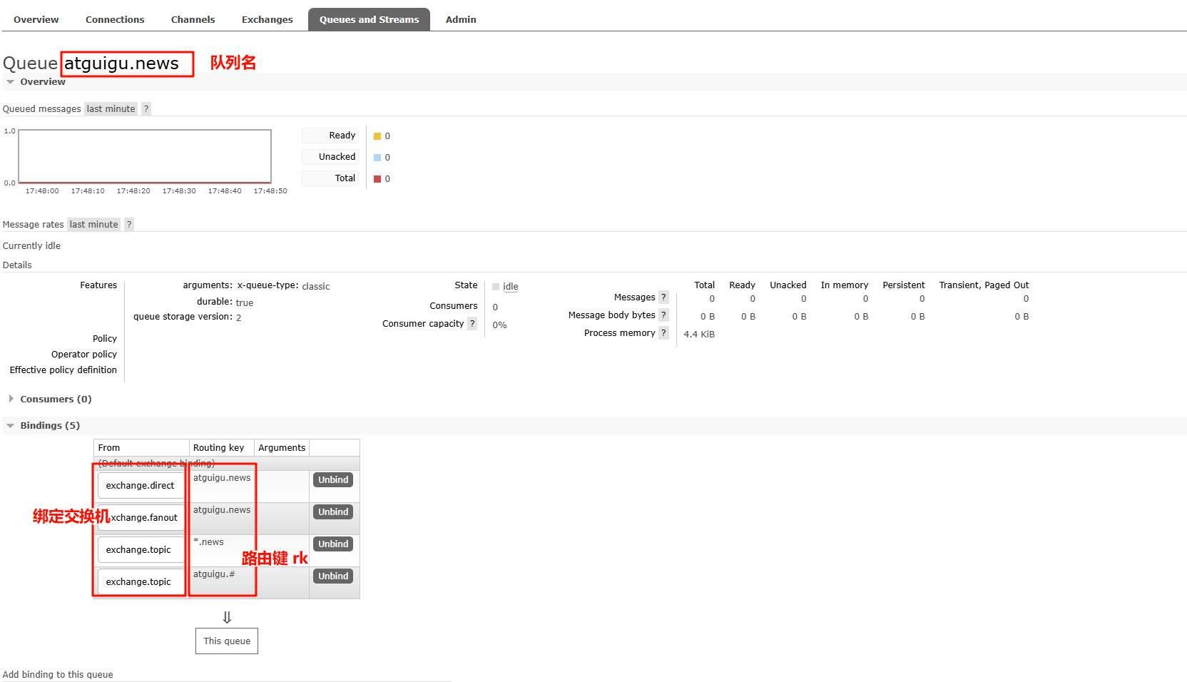Toggle the Ready series on the chart
The image size is (1187, 682).
pyautogui.click(x=329, y=135)
